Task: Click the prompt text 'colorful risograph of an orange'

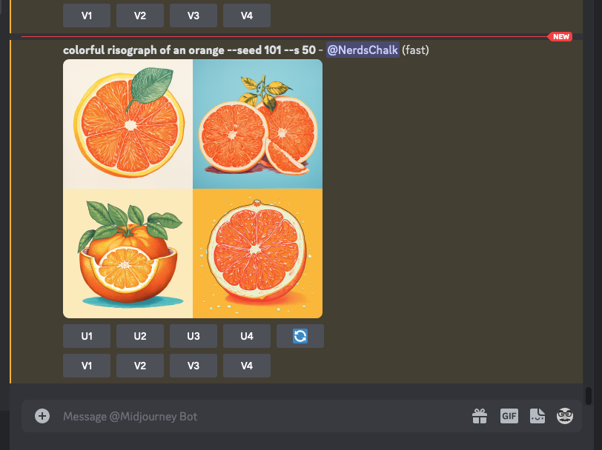Action: tap(144, 50)
